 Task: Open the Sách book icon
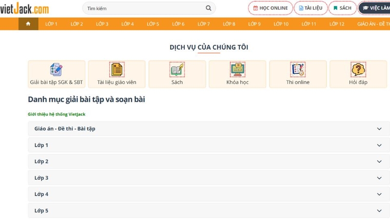(177, 69)
